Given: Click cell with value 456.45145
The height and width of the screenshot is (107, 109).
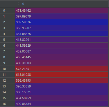Looking at the screenshot, I should coord(62,57).
